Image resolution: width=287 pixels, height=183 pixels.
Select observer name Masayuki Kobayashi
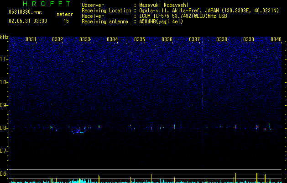click(x=164, y=5)
